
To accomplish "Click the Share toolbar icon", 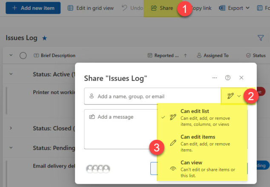I will pyautogui.click(x=154, y=8).
